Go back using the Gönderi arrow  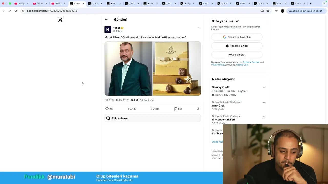(x=106, y=20)
